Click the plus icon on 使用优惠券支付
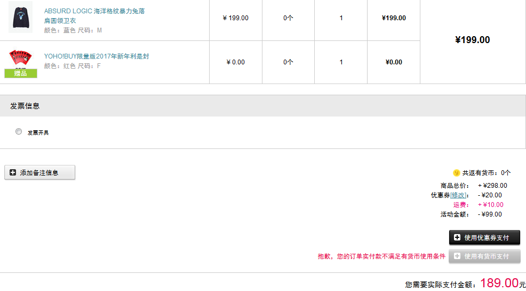 (x=457, y=237)
